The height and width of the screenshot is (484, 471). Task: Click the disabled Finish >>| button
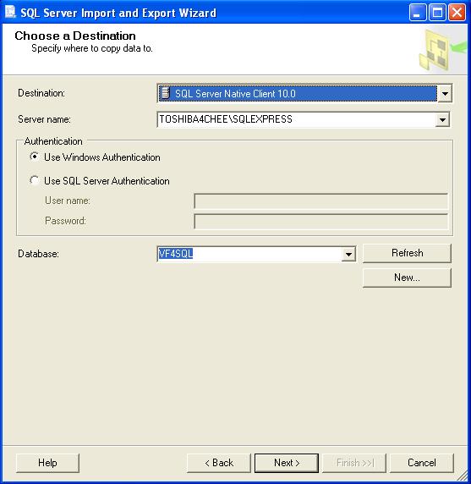pos(354,463)
